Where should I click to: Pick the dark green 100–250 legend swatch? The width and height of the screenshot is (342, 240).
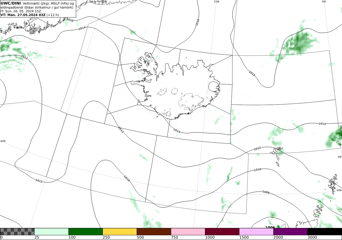tap(86, 231)
